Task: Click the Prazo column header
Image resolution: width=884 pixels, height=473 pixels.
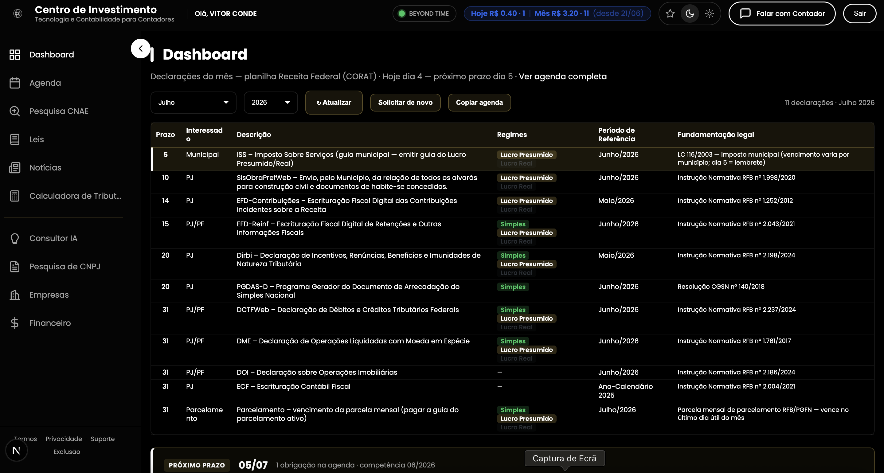Action: pyautogui.click(x=166, y=135)
